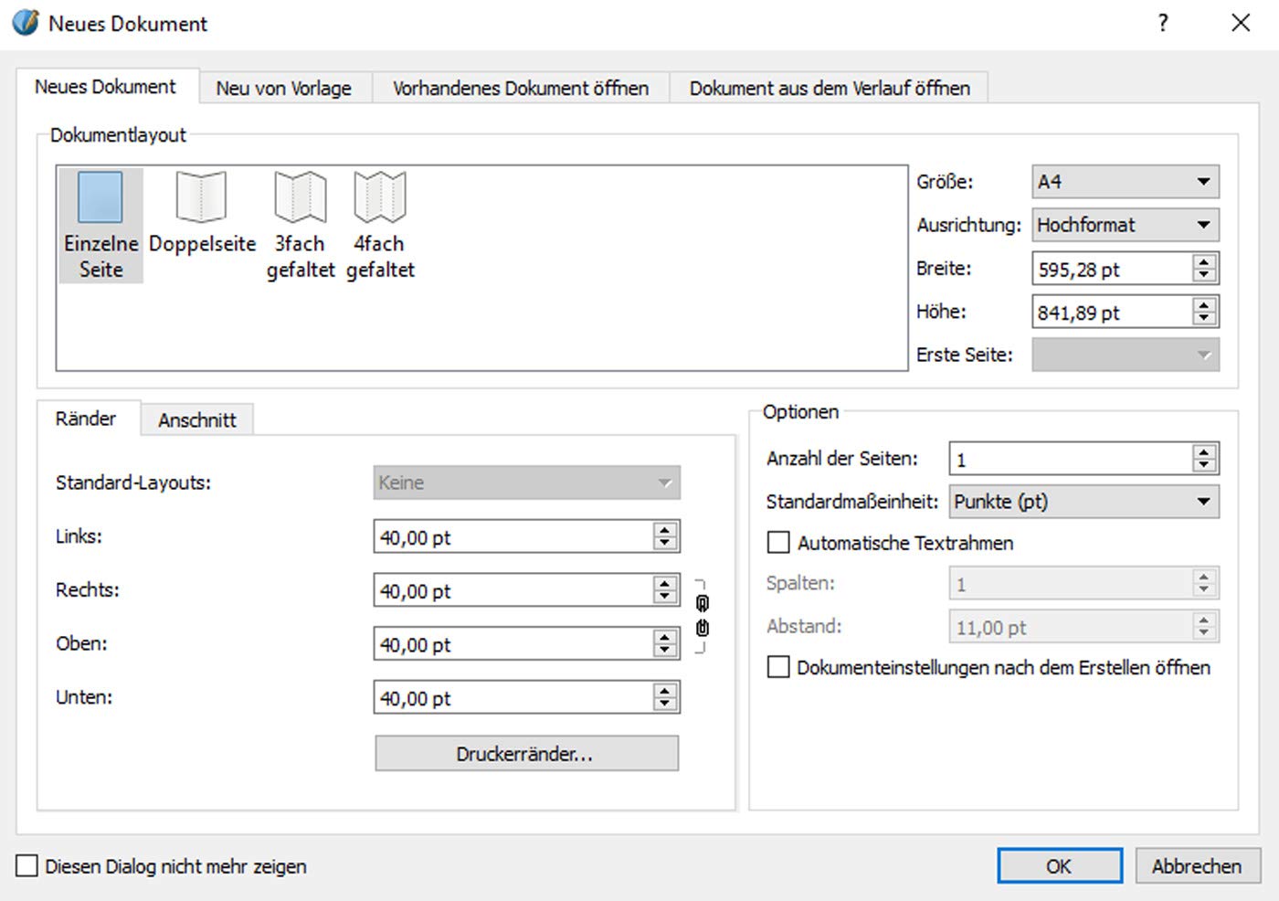Open the Erste Seite dropdown
The height and width of the screenshot is (901, 1279).
pos(1126,355)
